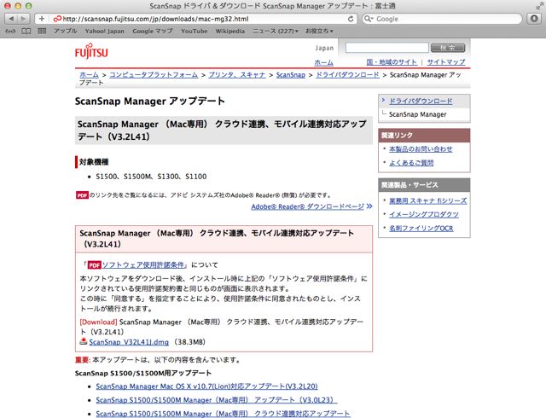The height and width of the screenshot is (418, 546).
Task: Click the Google search field
Action: tap(442, 19)
